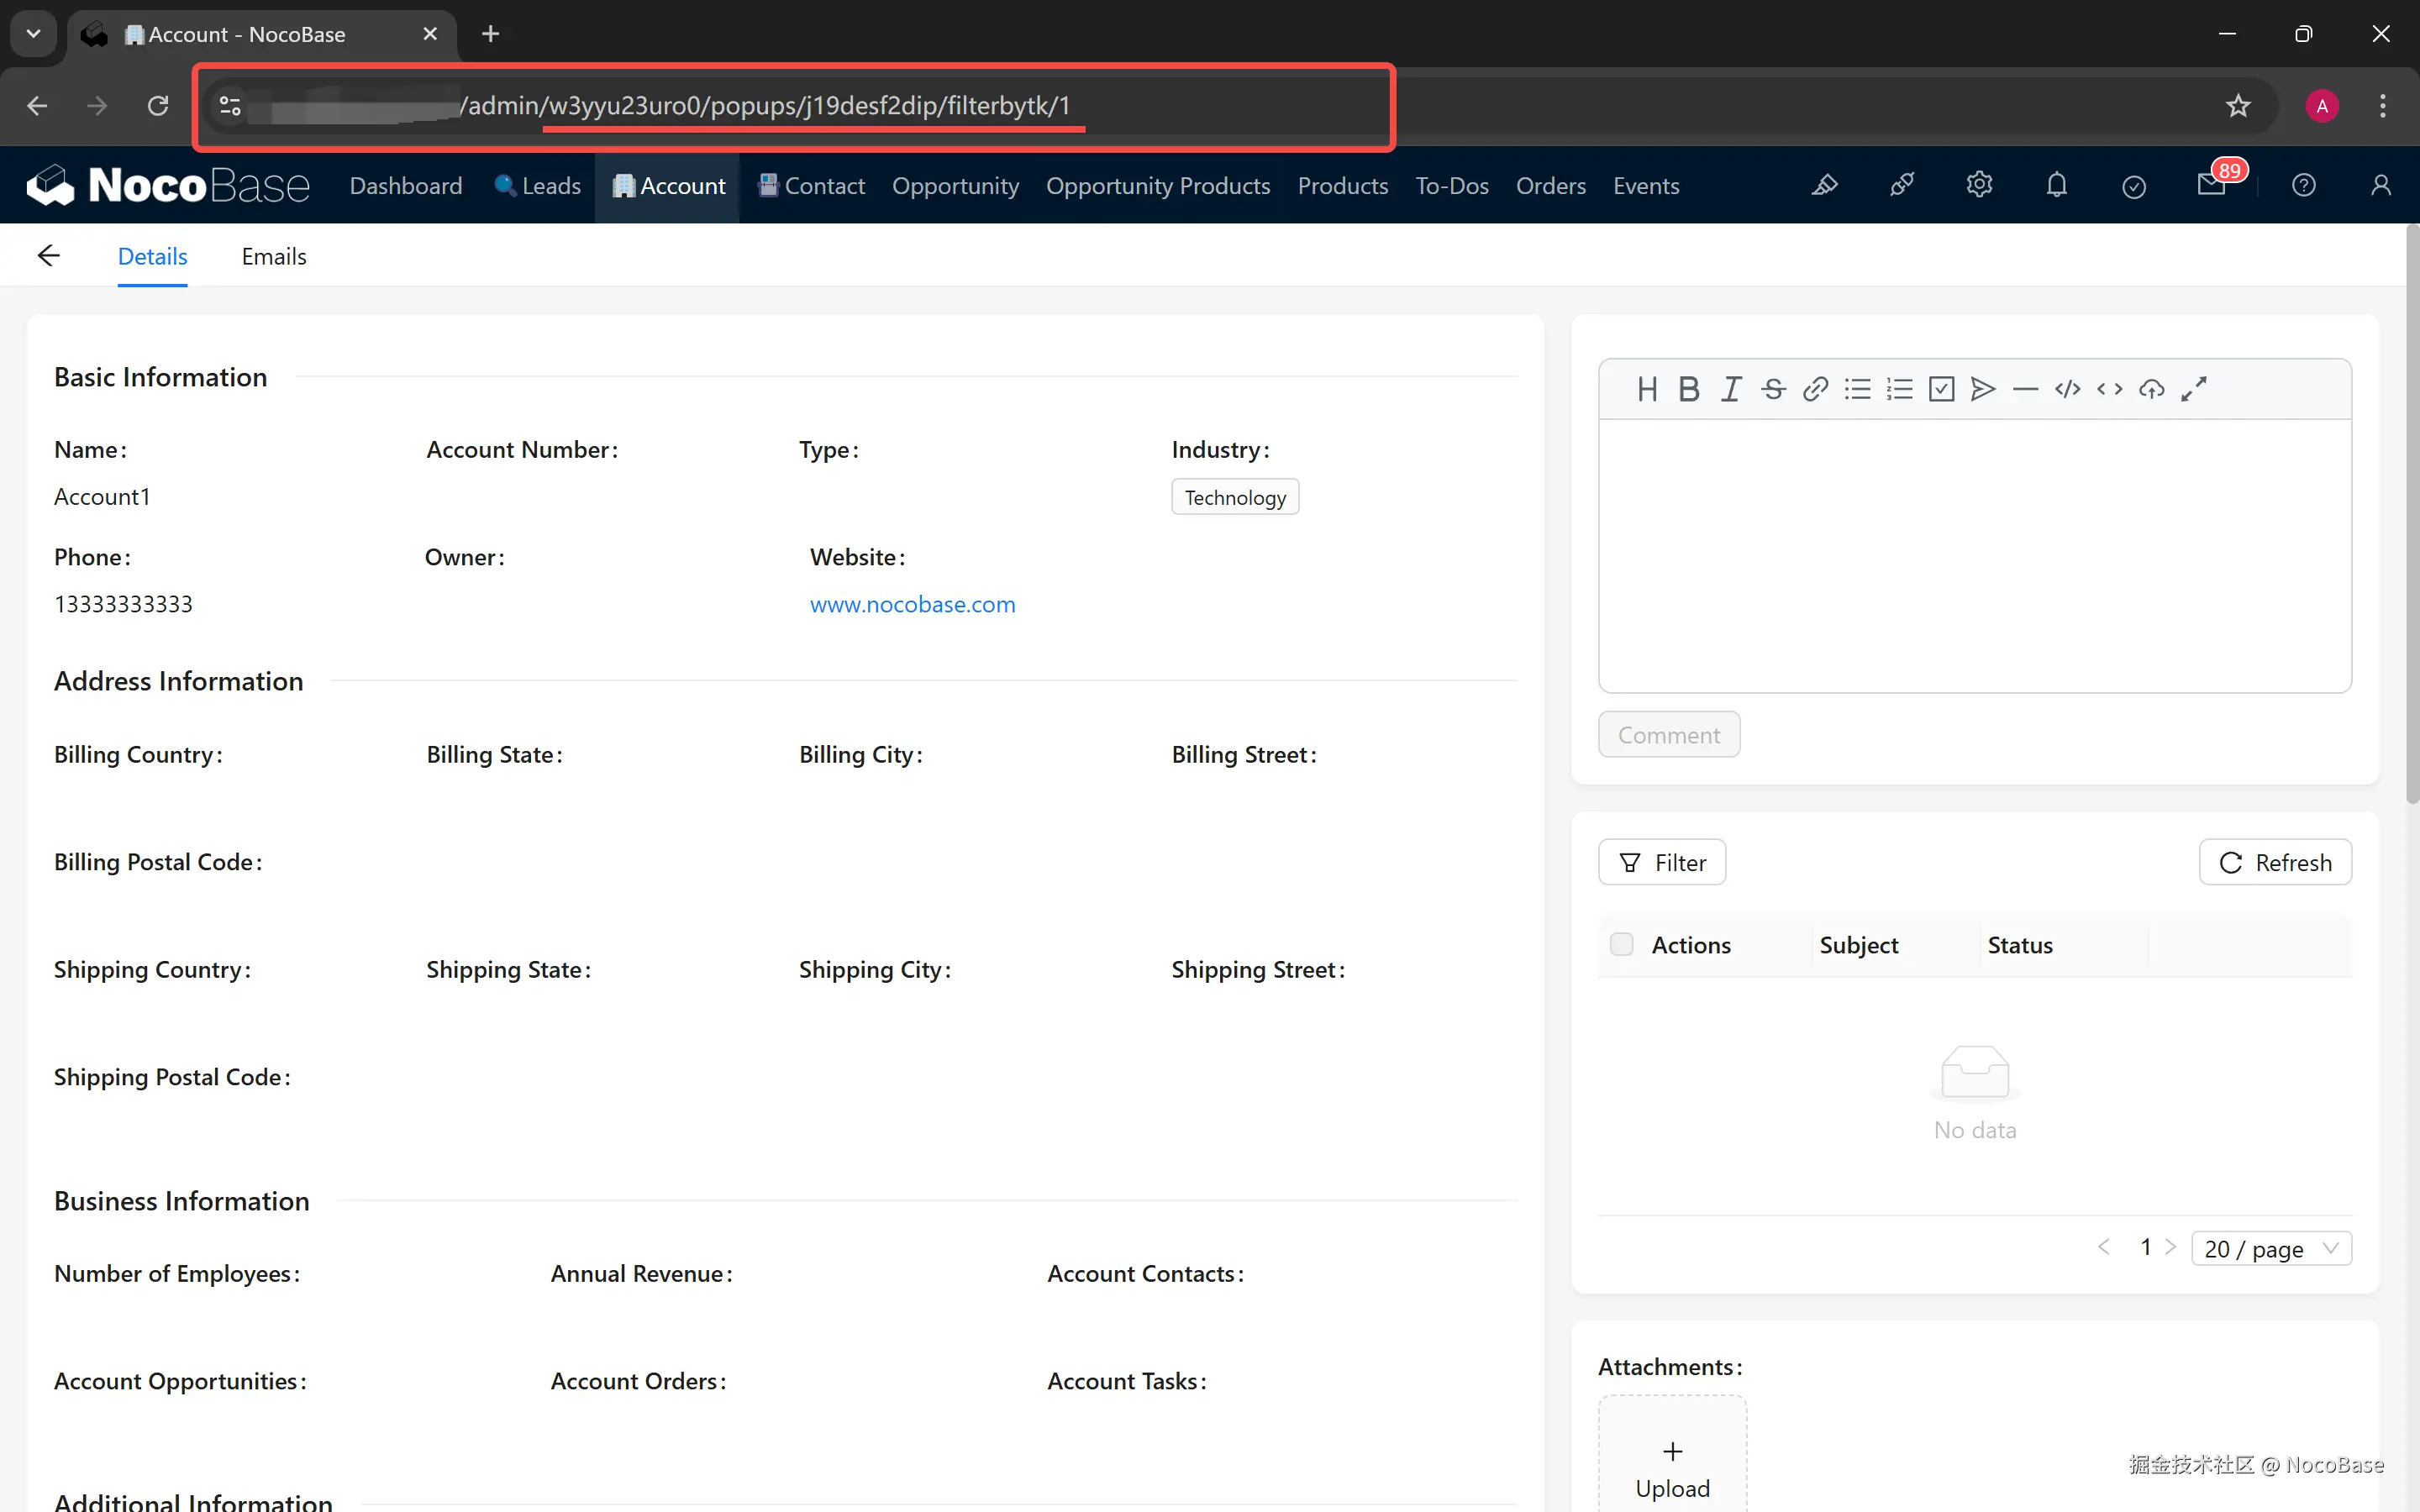Screen dimensions: 2420x1512
Task: Open the Opportunity menu item
Action: (x=955, y=186)
